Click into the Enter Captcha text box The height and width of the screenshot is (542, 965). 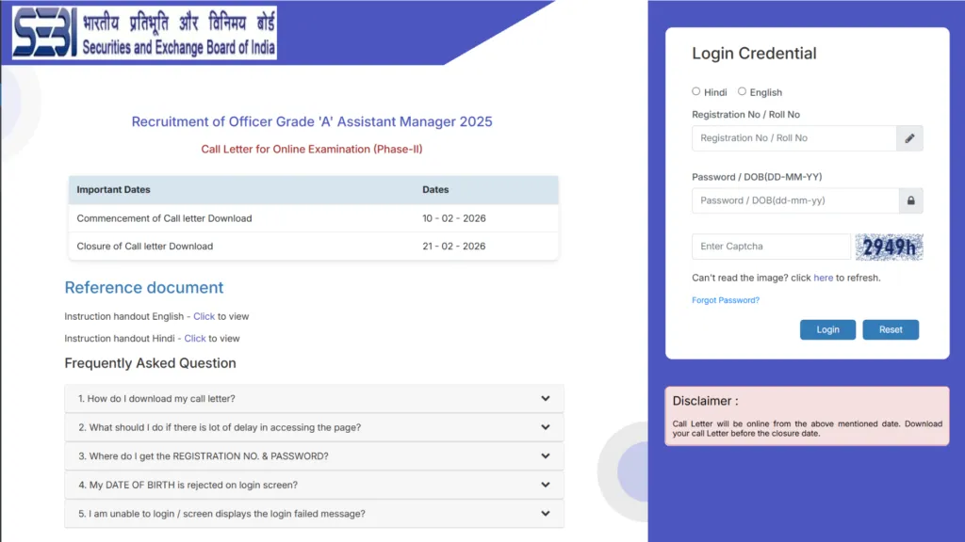tap(771, 247)
